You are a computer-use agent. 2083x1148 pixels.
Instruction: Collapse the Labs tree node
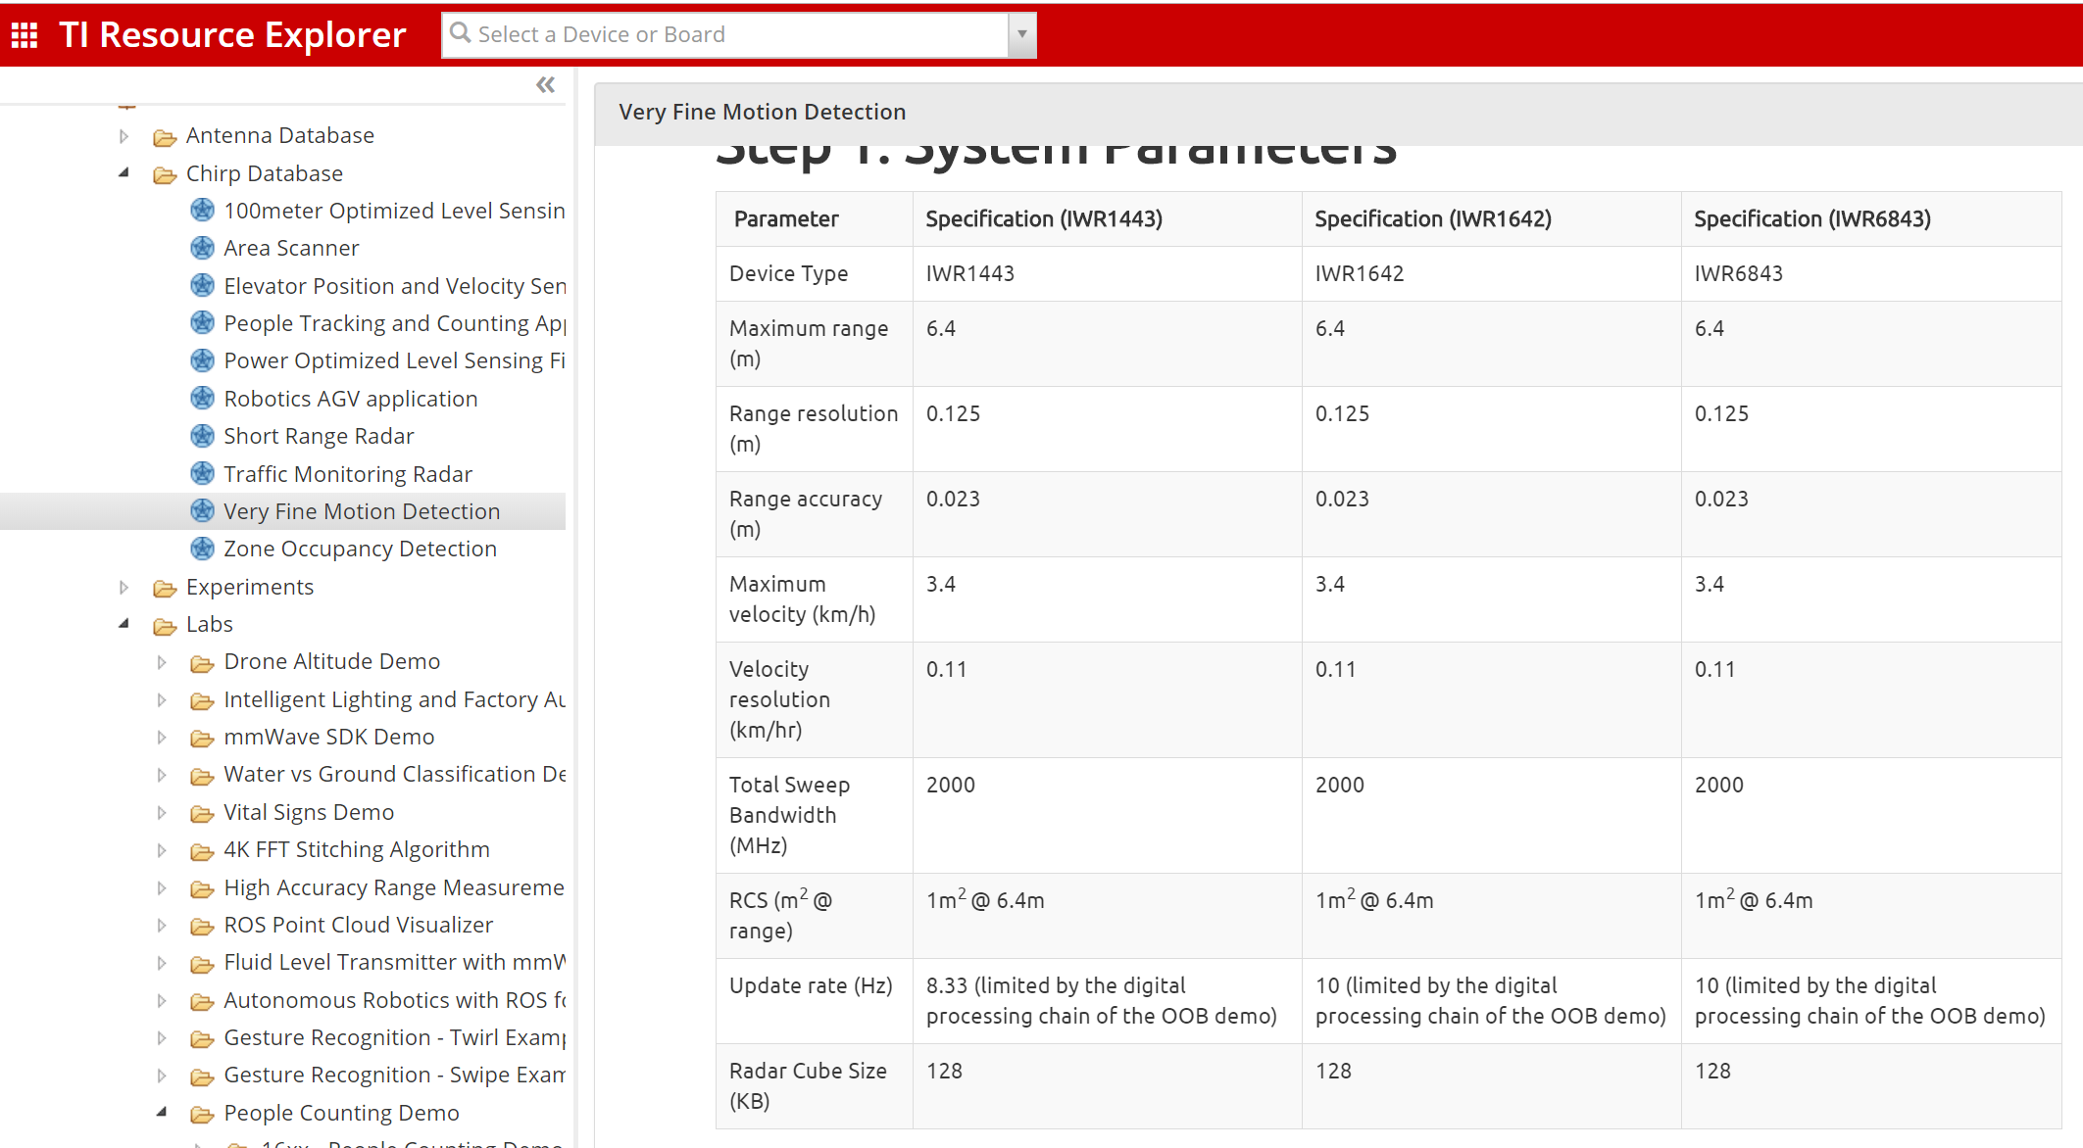(124, 624)
